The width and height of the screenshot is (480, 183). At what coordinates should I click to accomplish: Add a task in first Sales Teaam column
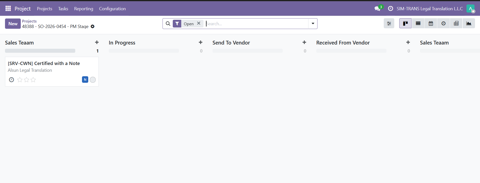[x=97, y=42]
